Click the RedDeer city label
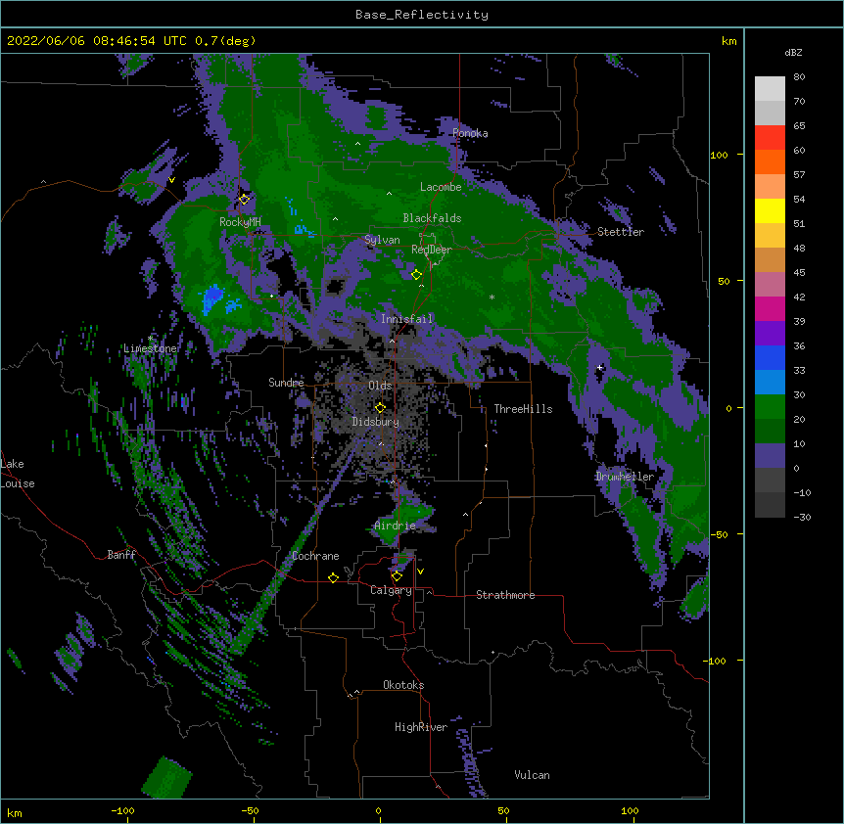 [x=432, y=250]
